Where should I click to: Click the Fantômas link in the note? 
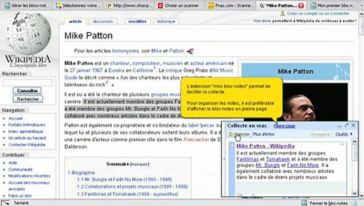[248, 159]
